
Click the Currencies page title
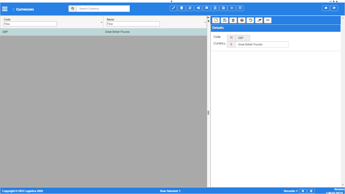click(25, 9)
